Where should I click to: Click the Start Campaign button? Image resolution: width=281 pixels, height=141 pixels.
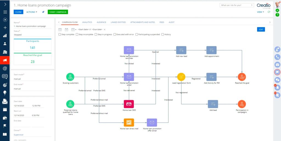coord(58,12)
